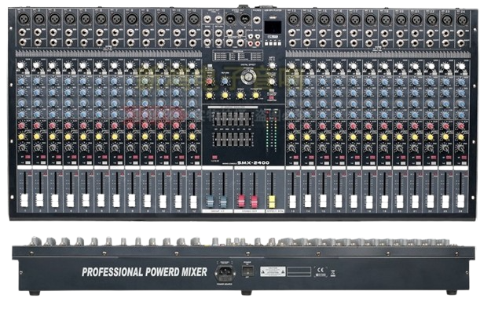Click blue Return knob in digital effect section
Screen dimensions: 491x313
225,82
